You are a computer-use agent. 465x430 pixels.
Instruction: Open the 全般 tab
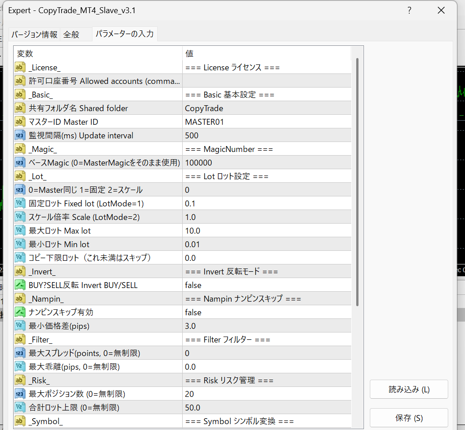(72, 34)
